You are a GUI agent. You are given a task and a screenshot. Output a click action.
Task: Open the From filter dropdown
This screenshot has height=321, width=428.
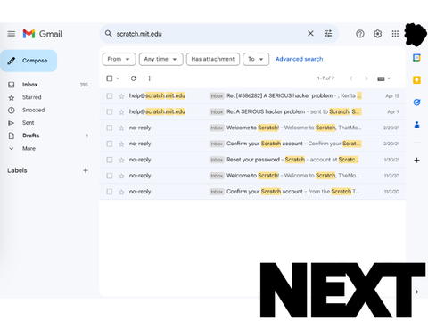pyautogui.click(x=119, y=59)
